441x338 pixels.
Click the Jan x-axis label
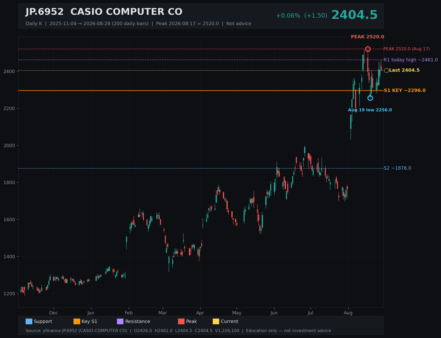tap(91, 313)
